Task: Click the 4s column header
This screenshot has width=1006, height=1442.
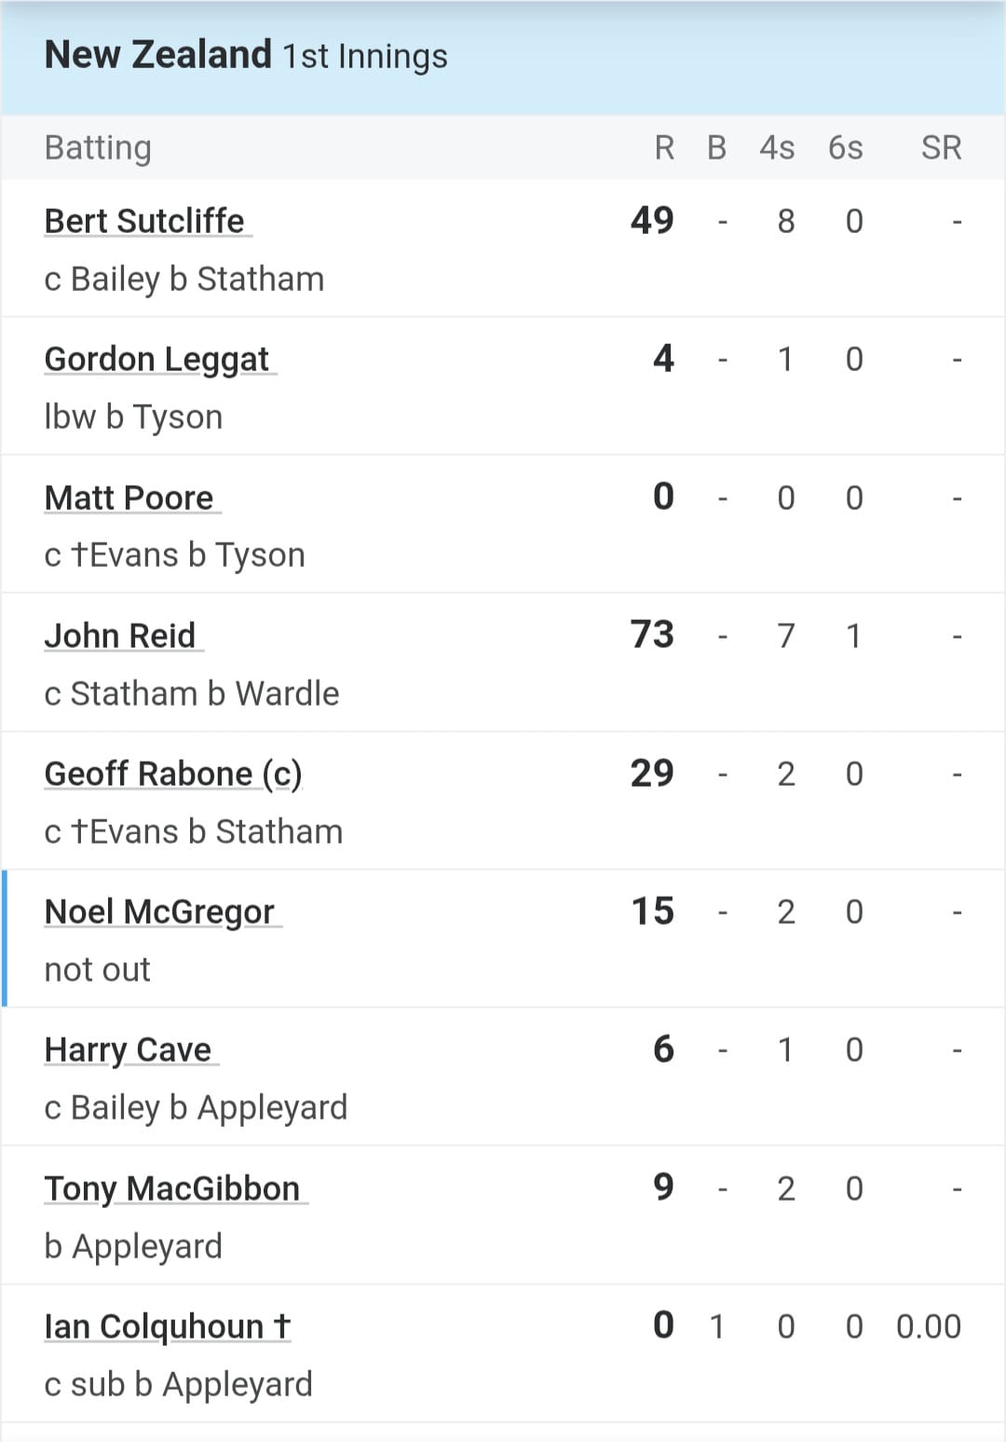Action: tap(777, 148)
